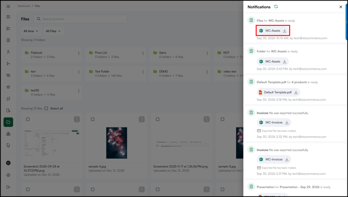Click the round avatar icon in the sidebar

[x=8, y=163]
